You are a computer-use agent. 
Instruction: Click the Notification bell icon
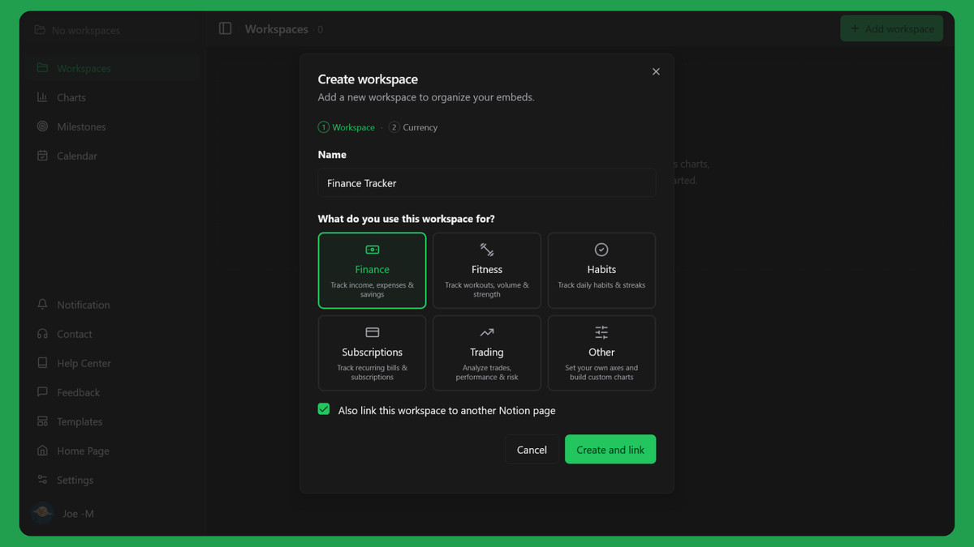[x=42, y=305]
